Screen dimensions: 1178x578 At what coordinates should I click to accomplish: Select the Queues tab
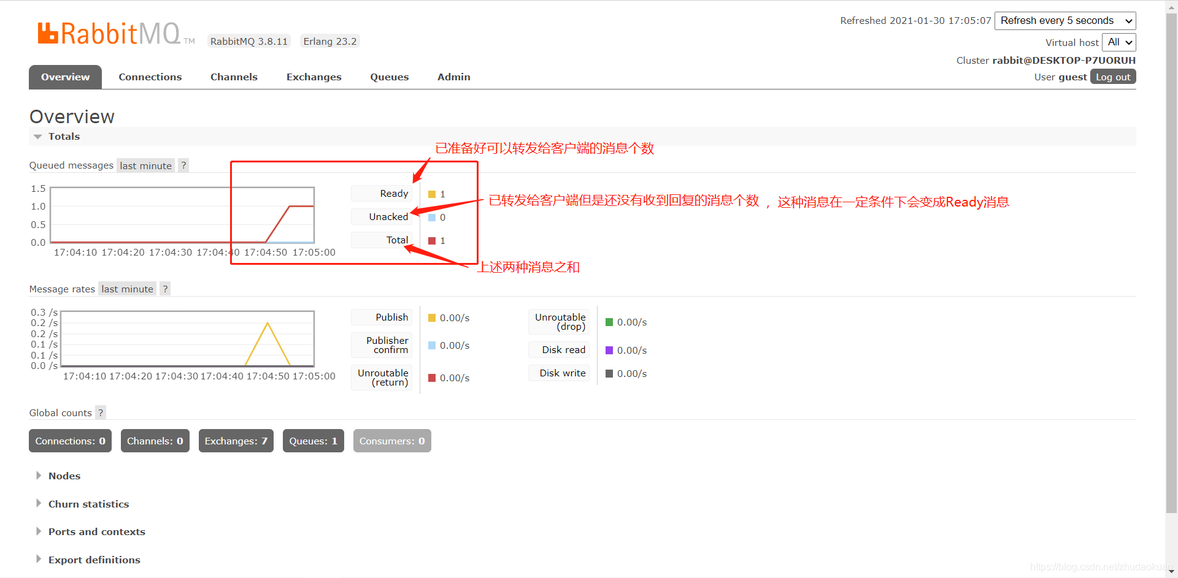pos(389,77)
